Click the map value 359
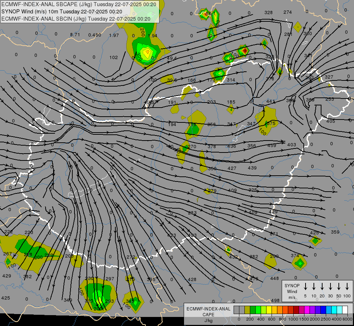 (x=335, y=232)
